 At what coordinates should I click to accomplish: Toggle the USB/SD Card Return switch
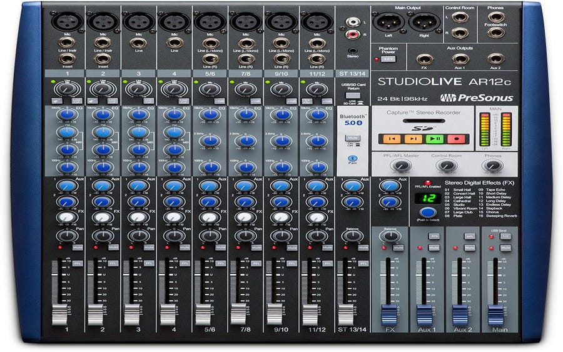353,96
